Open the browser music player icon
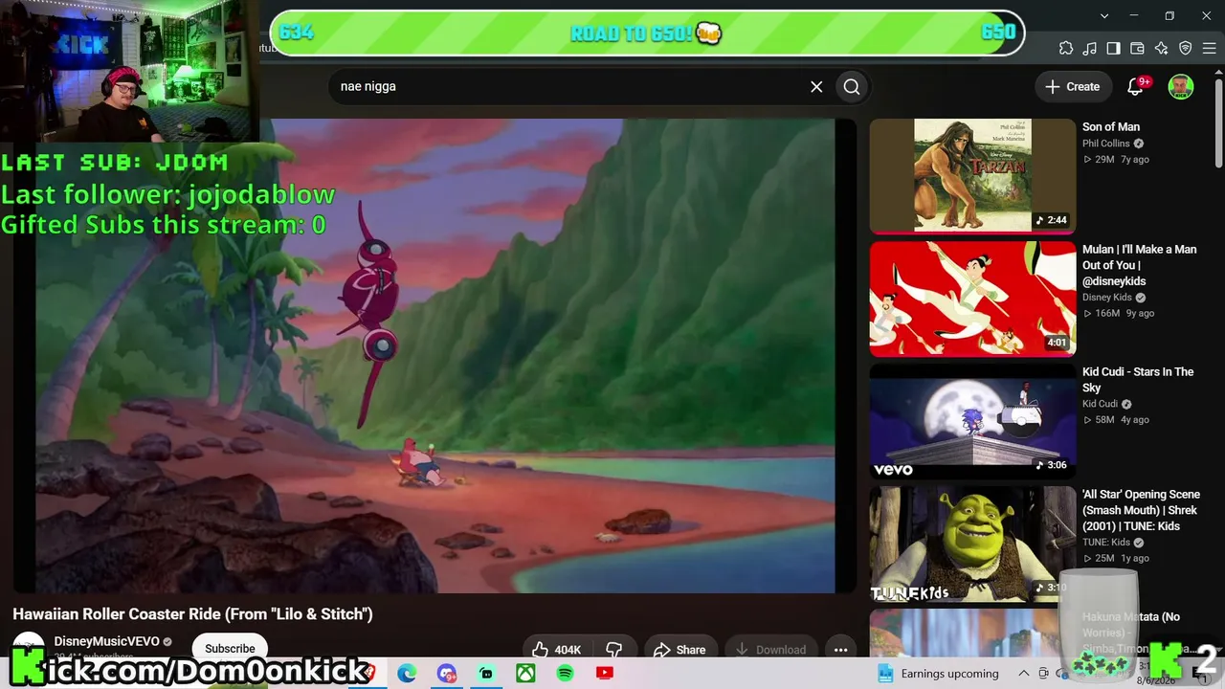The height and width of the screenshot is (689, 1225). point(1090,49)
